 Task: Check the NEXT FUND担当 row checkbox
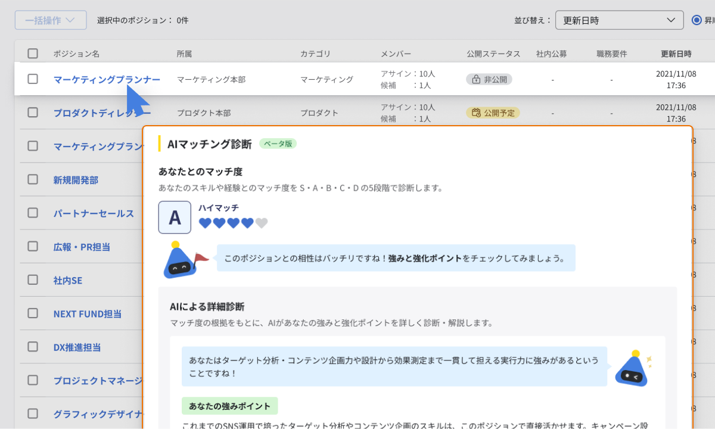[x=33, y=313]
